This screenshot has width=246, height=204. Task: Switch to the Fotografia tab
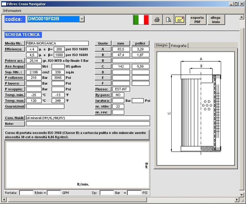pos(179,45)
